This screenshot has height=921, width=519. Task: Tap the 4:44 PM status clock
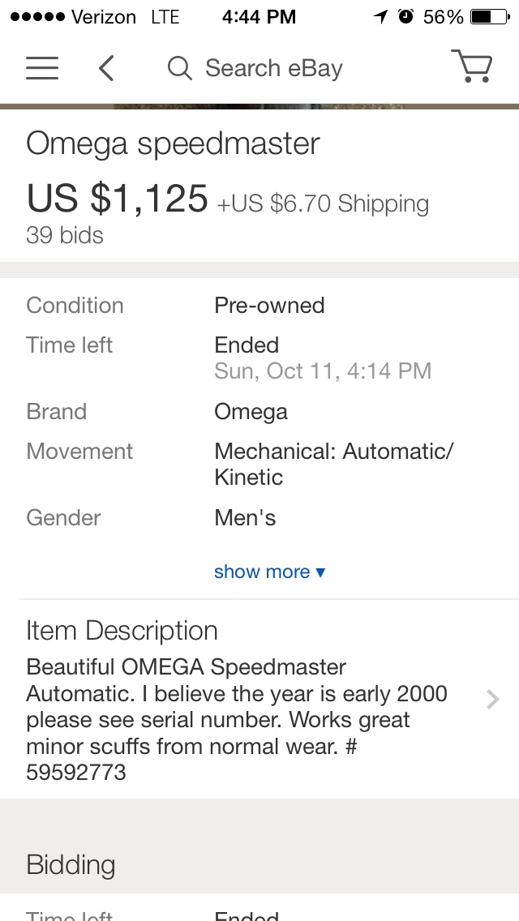coord(259,16)
